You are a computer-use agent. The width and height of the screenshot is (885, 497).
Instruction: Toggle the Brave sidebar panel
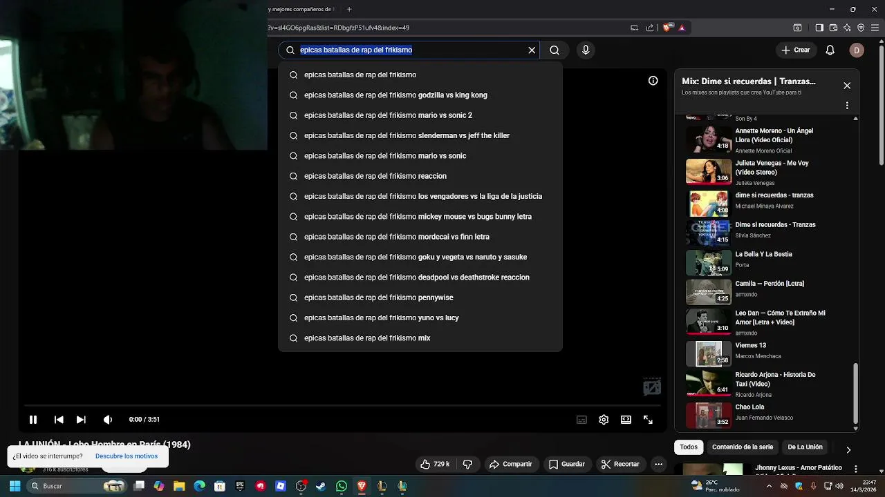point(819,28)
